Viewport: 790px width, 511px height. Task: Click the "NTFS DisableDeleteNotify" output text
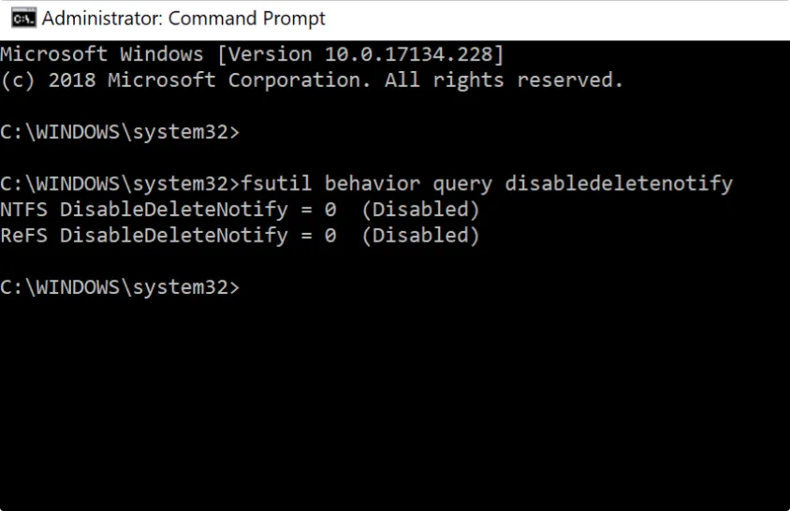point(144,210)
